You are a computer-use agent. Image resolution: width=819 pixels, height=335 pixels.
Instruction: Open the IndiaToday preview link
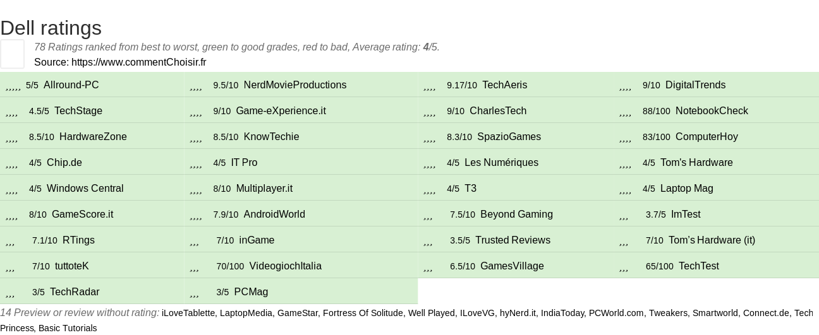(x=562, y=313)
